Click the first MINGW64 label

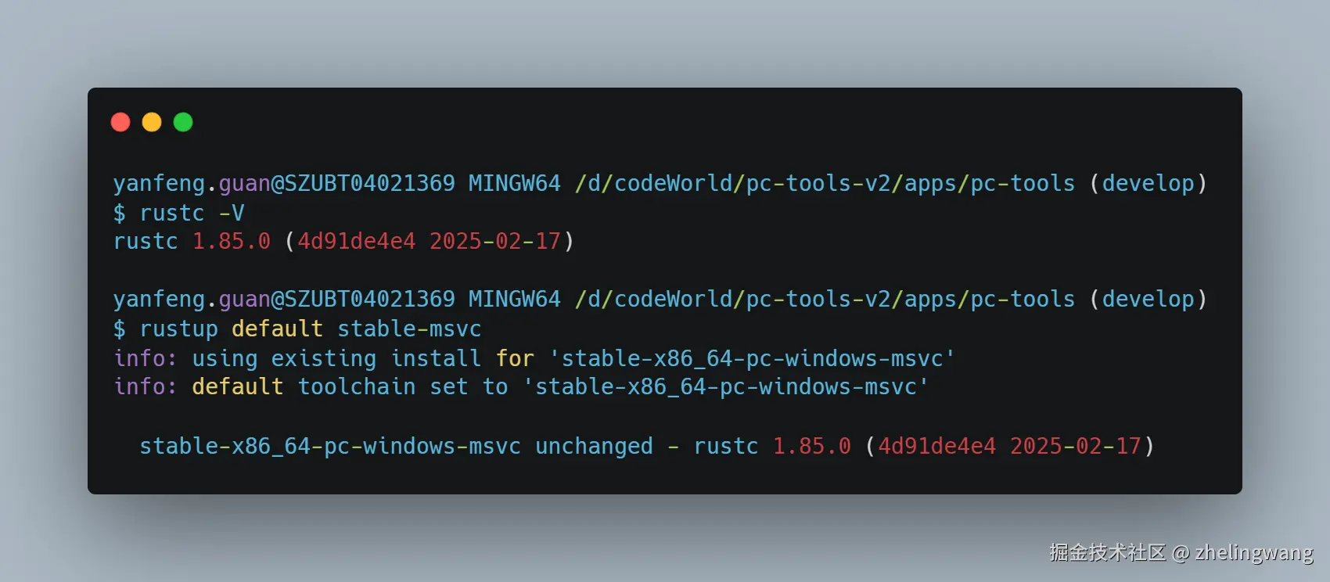tap(514, 184)
